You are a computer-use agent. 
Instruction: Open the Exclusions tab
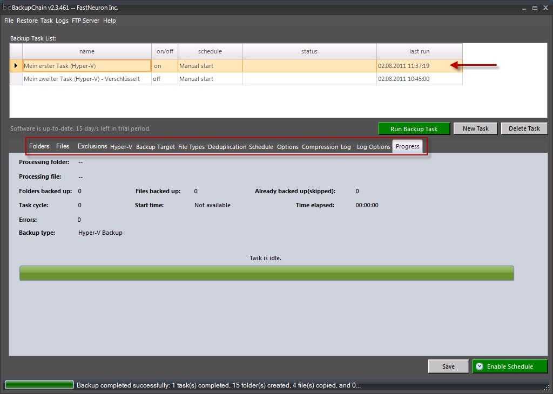92,146
